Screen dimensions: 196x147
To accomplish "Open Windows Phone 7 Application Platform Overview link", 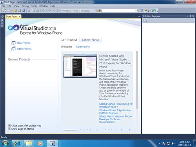I will (x=115, y=112).
